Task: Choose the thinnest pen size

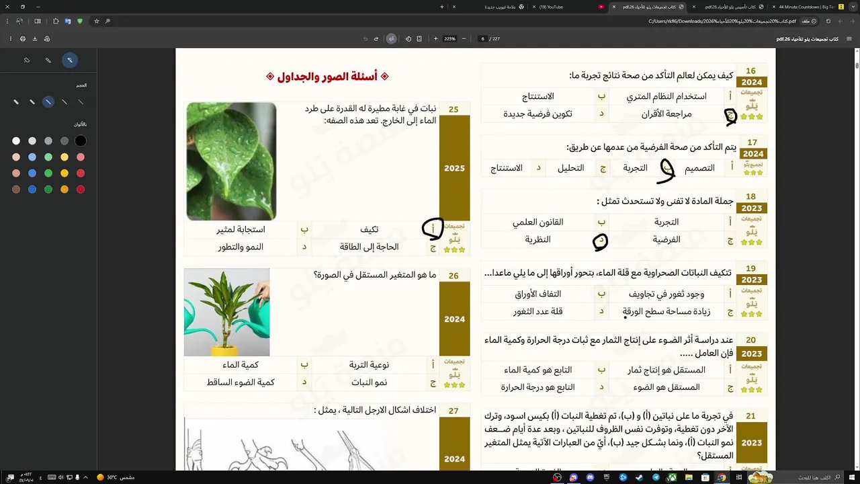Action: coord(81,102)
